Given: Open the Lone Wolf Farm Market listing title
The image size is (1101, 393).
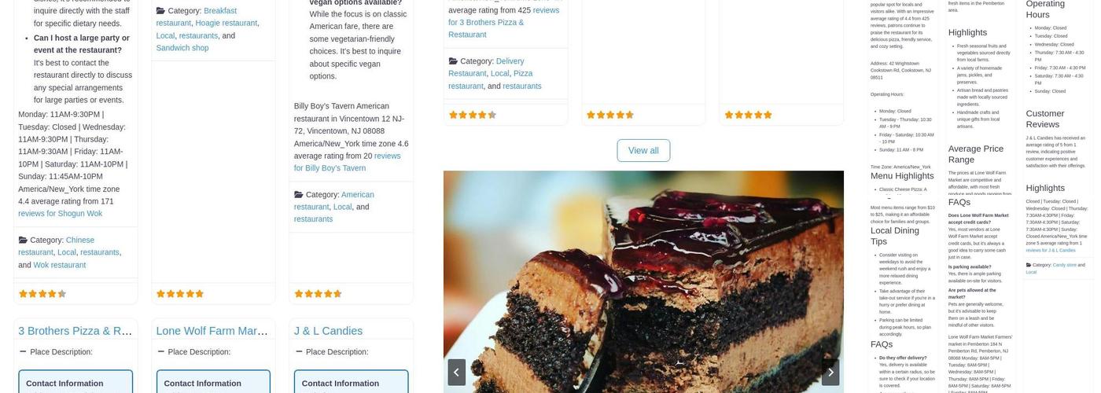Looking at the screenshot, I should (212, 331).
